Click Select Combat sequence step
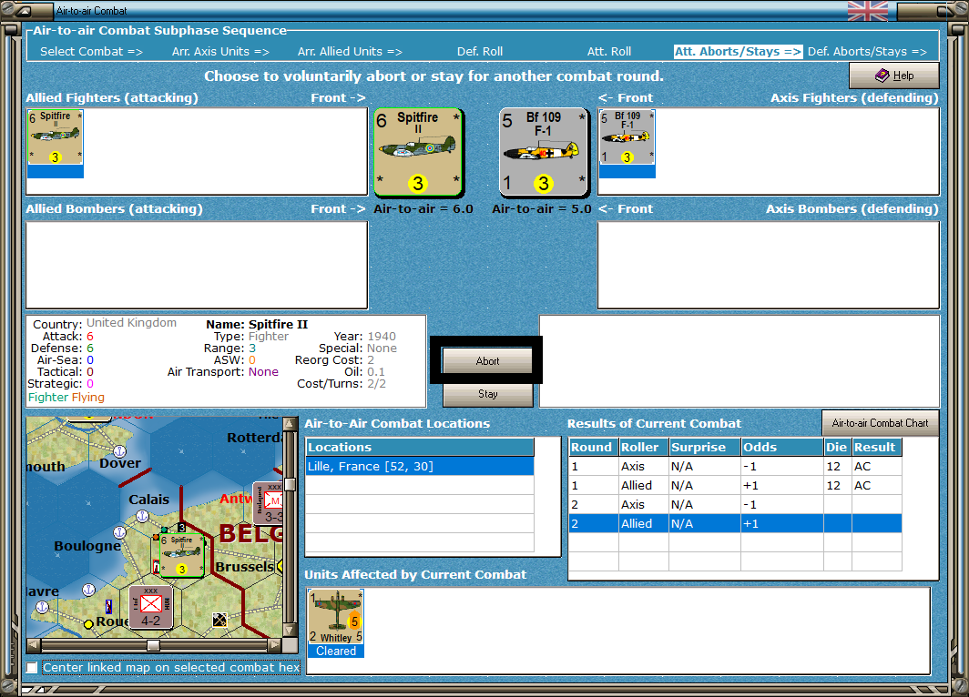The height and width of the screenshot is (697, 969). click(x=91, y=52)
